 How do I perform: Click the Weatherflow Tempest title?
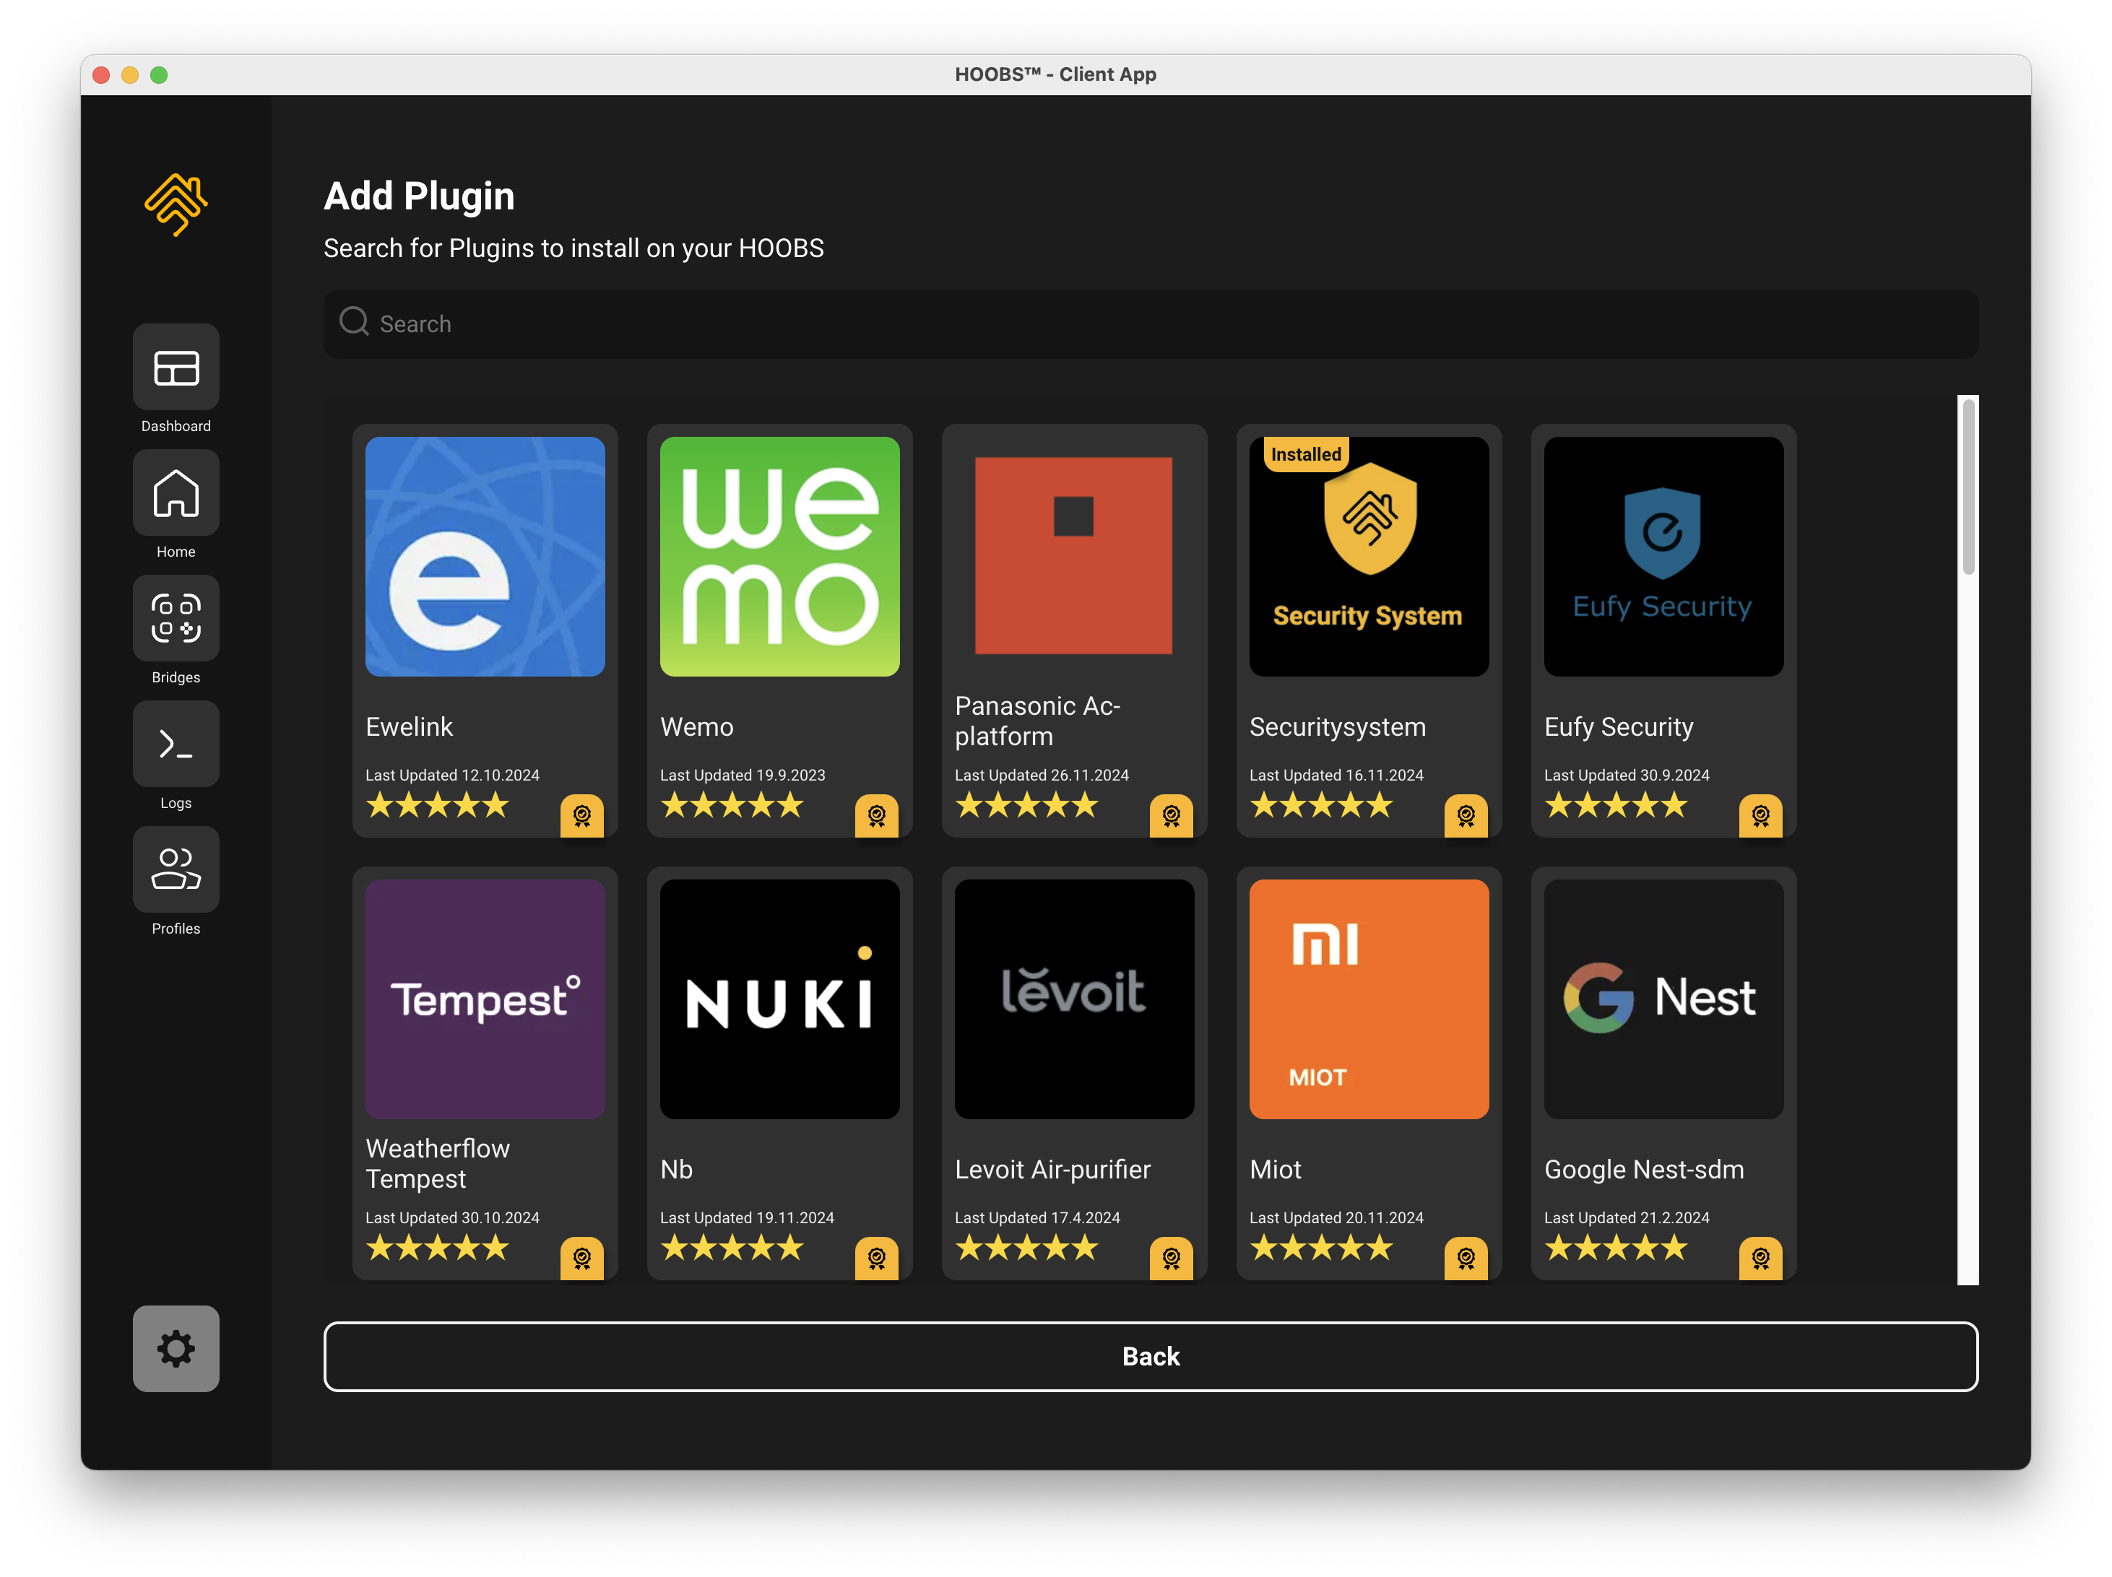coord(438,1164)
